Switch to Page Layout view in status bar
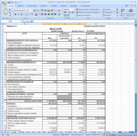Image resolution: width=137 pixels, height=136 pixels. coord(107,135)
